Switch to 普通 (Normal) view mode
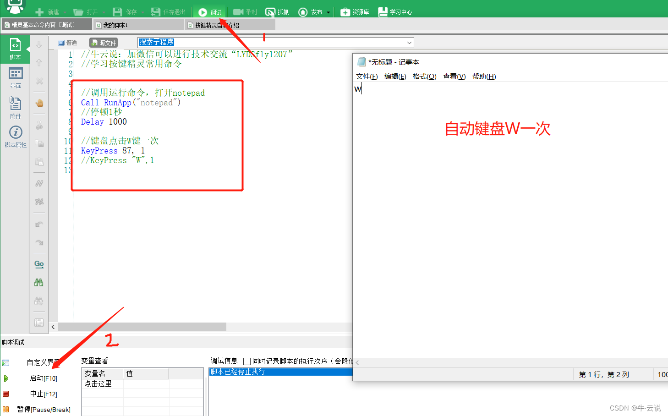 [67, 43]
